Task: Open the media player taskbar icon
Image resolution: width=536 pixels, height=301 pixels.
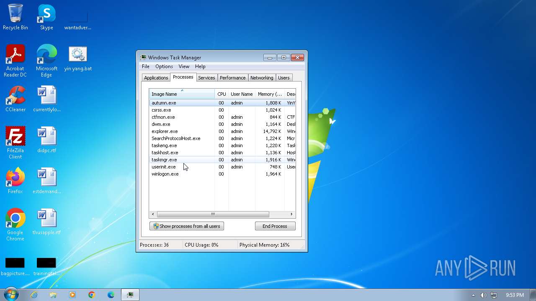Action: pyautogui.click(x=72, y=295)
